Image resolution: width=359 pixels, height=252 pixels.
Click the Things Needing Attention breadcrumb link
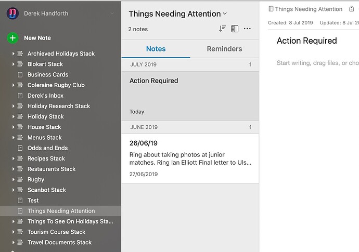pos(309,9)
